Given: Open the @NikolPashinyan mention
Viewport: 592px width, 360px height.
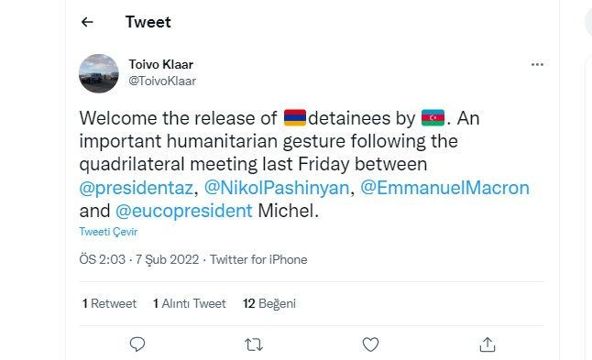Looking at the screenshot, I should coord(277,188).
